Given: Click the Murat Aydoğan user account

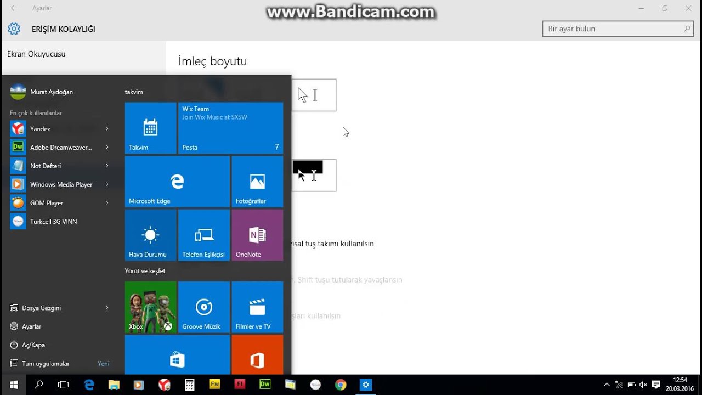Looking at the screenshot, I should 42,92.
